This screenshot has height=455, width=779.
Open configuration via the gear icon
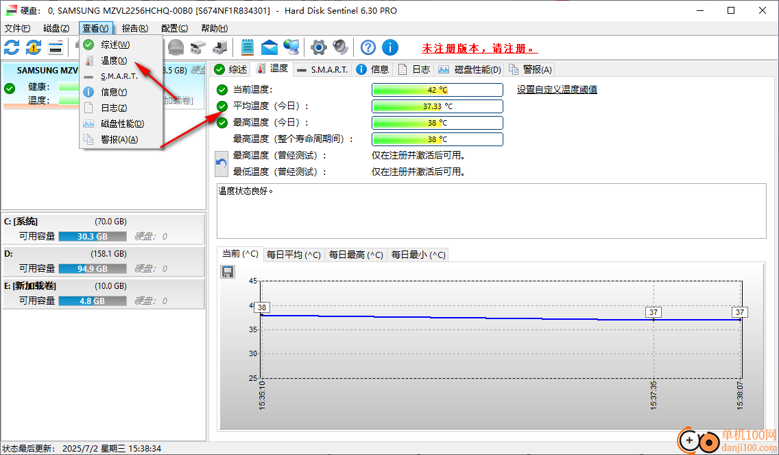(x=318, y=47)
